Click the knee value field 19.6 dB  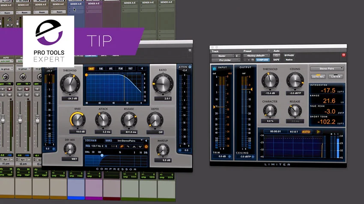78,131
